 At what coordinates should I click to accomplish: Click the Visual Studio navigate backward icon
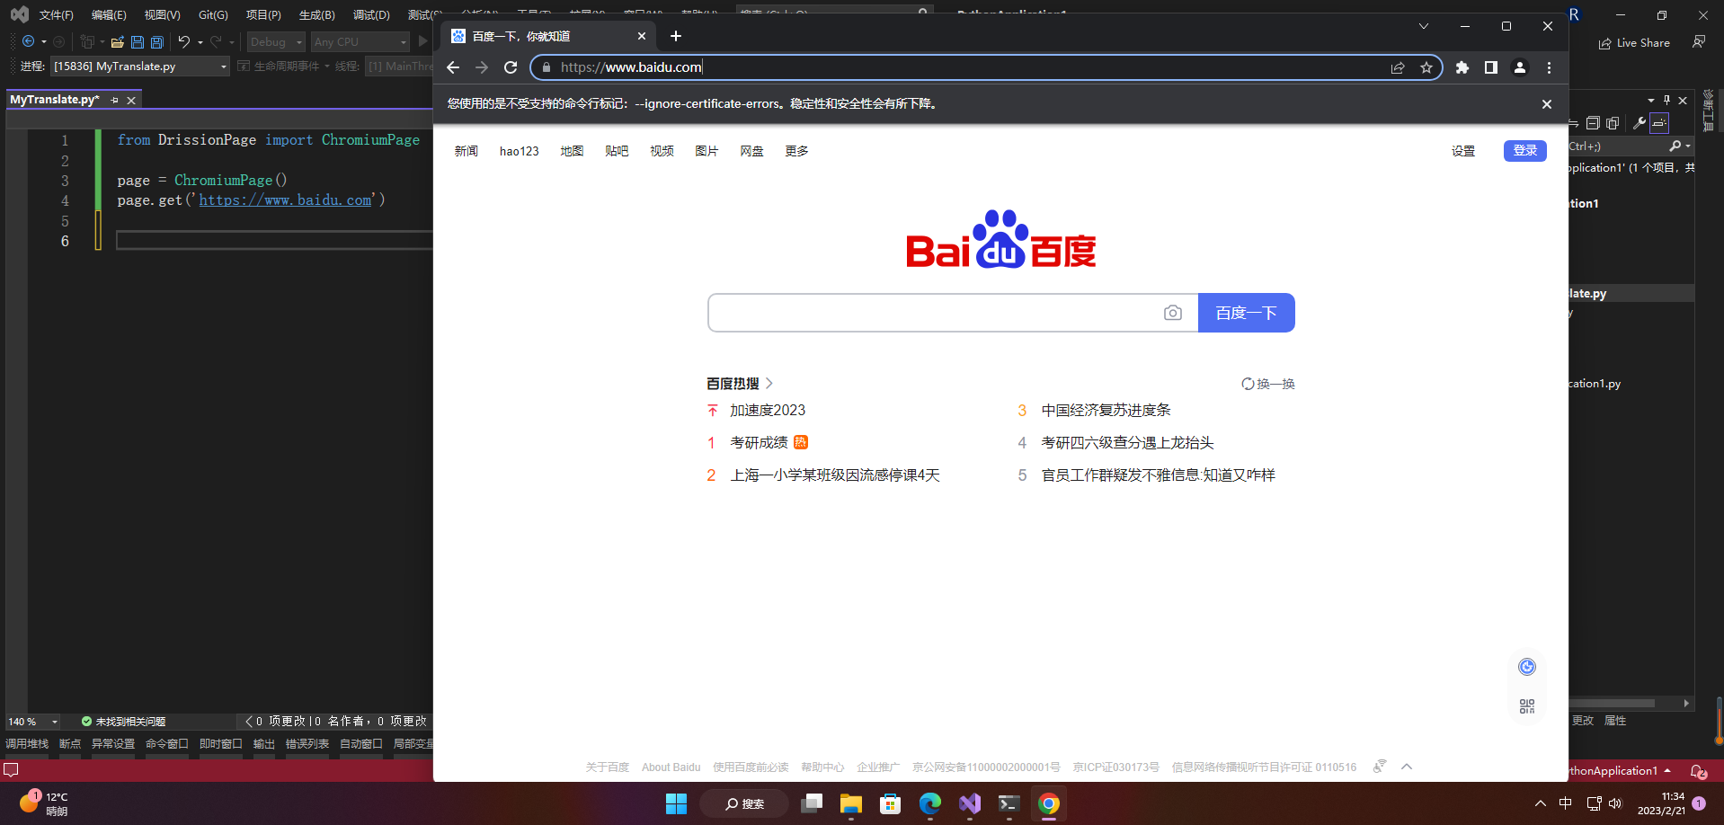point(28,41)
